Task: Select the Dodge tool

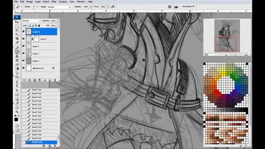Action: pyautogui.click(x=17, y=77)
